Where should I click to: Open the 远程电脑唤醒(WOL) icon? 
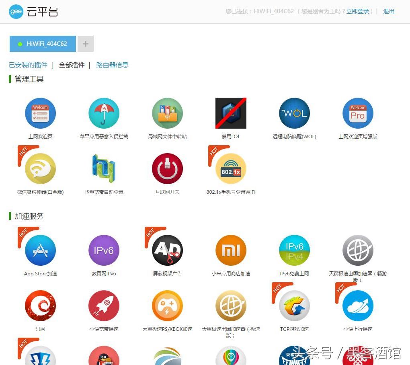[x=294, y=113]
